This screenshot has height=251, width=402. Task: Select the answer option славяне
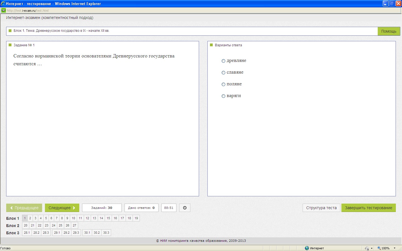point(223,73)
